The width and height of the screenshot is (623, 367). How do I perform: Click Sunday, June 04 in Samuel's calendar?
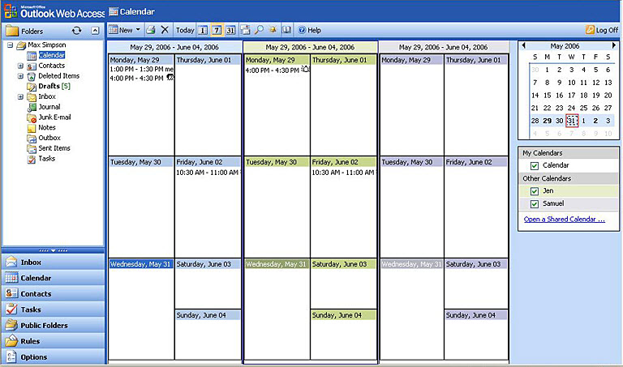tap(475, 315)
